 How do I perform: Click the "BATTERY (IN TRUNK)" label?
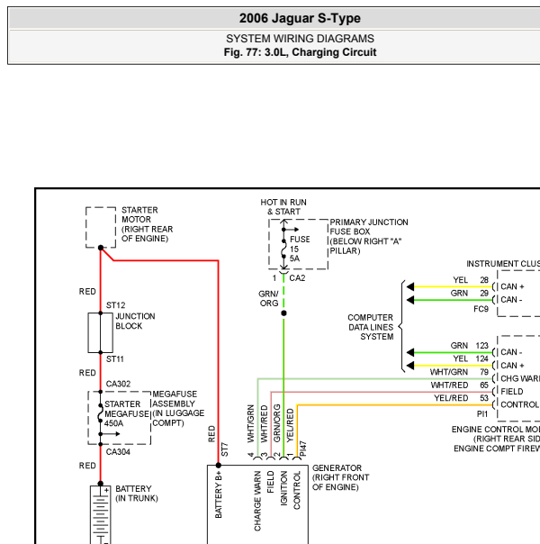tap(137, 494)
